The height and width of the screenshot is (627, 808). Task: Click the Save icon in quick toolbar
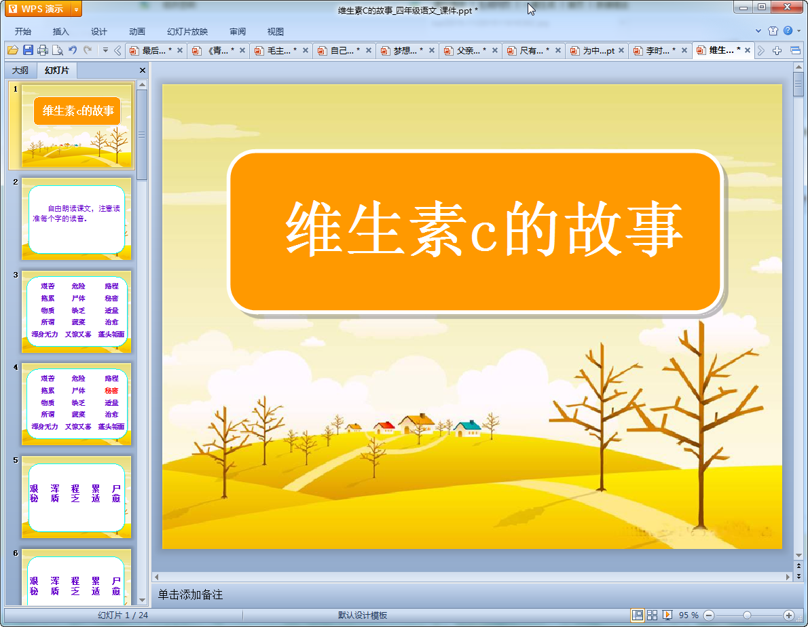pos(28,50)
